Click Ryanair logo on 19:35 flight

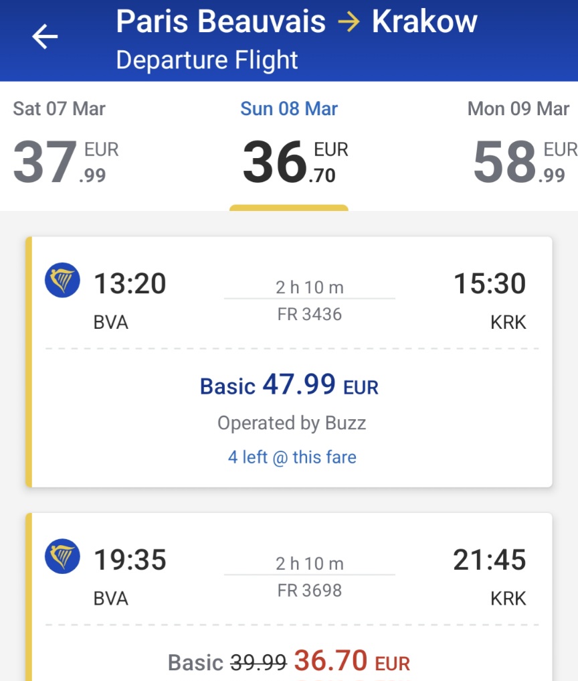tap(62, 556)
